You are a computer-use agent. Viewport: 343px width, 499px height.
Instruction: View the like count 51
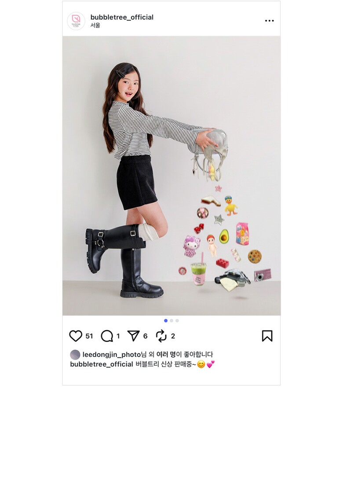coord(89,336)
